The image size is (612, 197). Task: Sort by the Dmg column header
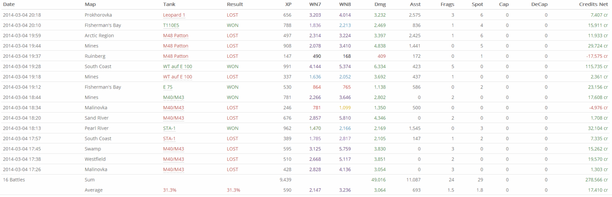pos(380,4)
